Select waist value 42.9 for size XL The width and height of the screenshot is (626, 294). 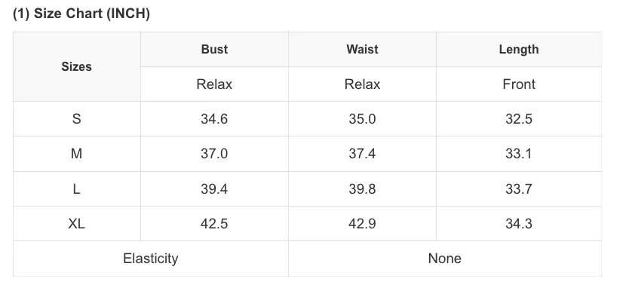pyautogui.click(x=362, y=224)
